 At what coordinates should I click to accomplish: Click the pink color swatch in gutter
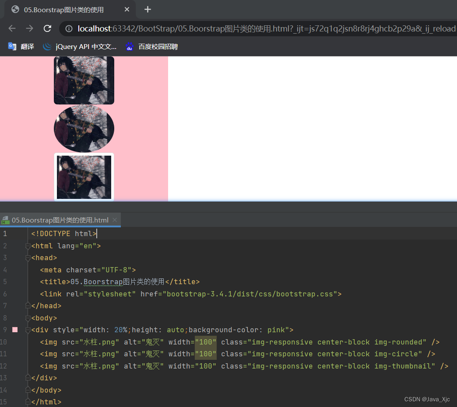[x=15, y=330]
